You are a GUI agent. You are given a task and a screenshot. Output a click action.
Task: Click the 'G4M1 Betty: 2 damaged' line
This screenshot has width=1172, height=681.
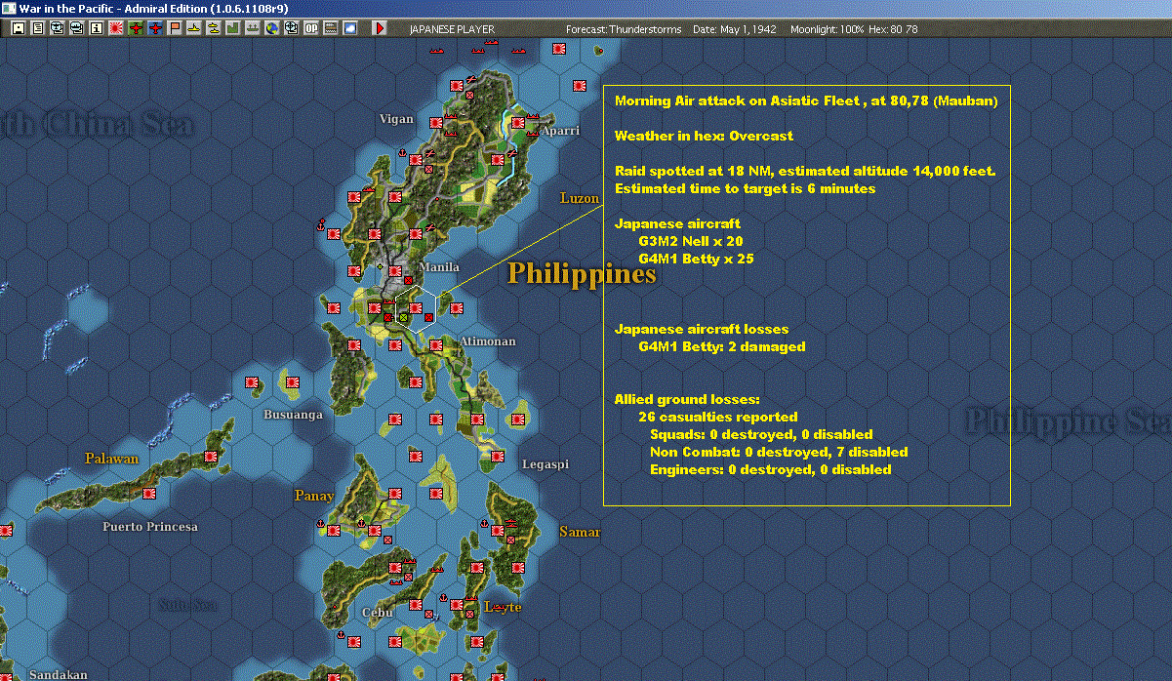click(x=722, y=346)
